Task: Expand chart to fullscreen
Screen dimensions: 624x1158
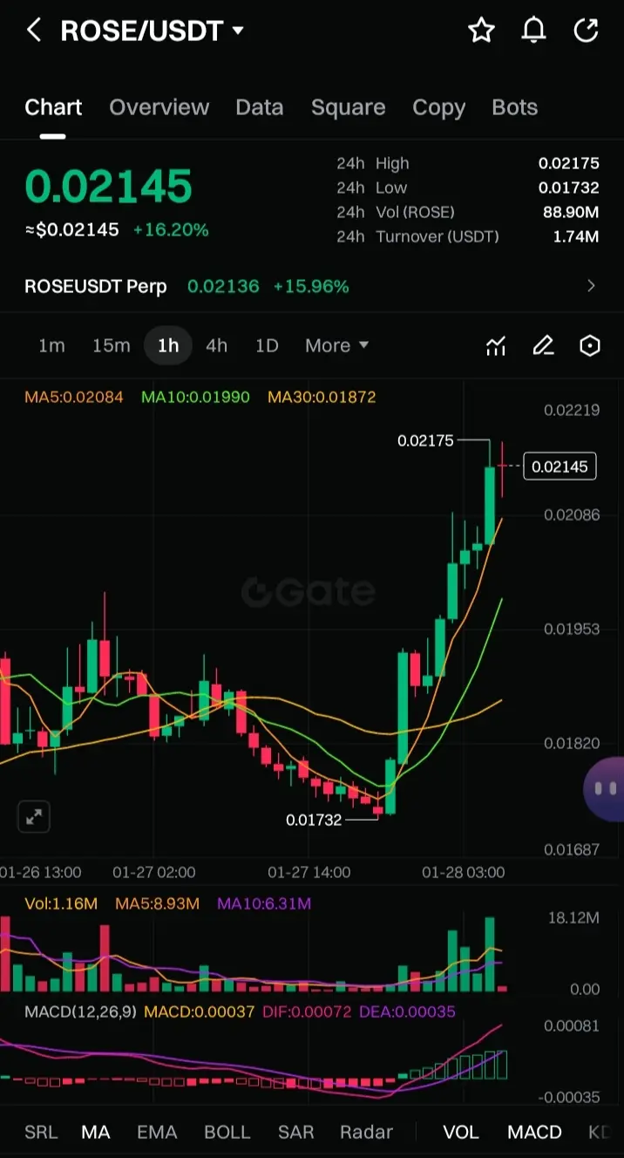Action: 34,817
